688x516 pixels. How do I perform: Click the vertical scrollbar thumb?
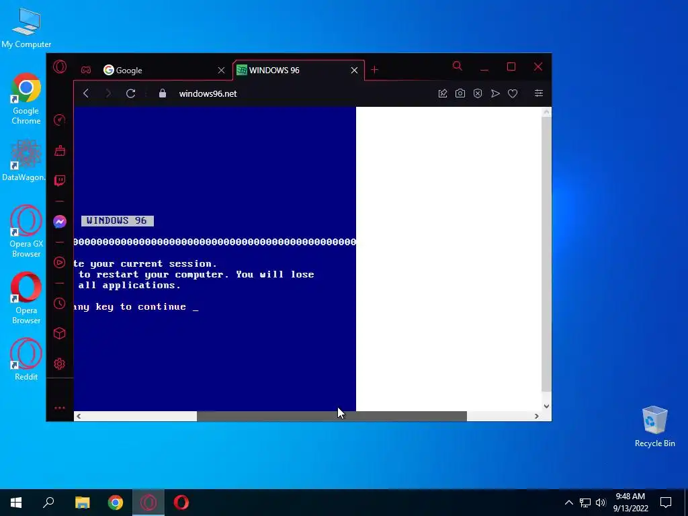click(x=546, y=255)
